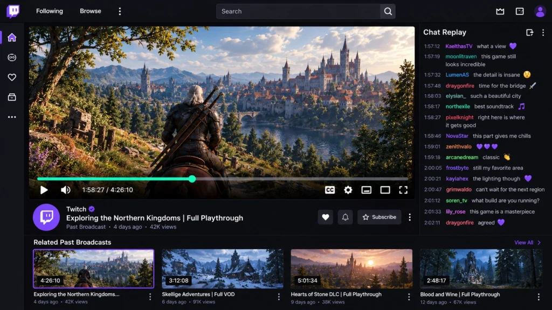This screenshot has width=552, height=310.
Task: Toggle the heart follow button
Action: click(x=325, y=217)
